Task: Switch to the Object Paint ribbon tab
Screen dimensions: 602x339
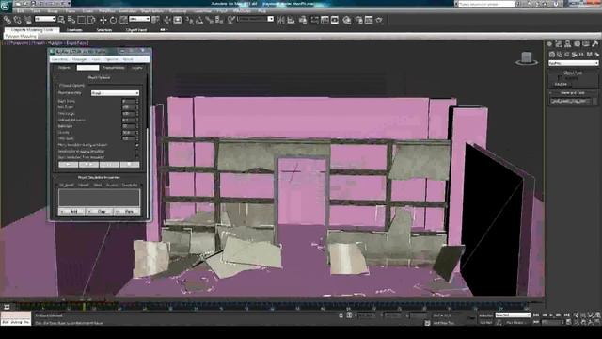Action: coord(136,29)
